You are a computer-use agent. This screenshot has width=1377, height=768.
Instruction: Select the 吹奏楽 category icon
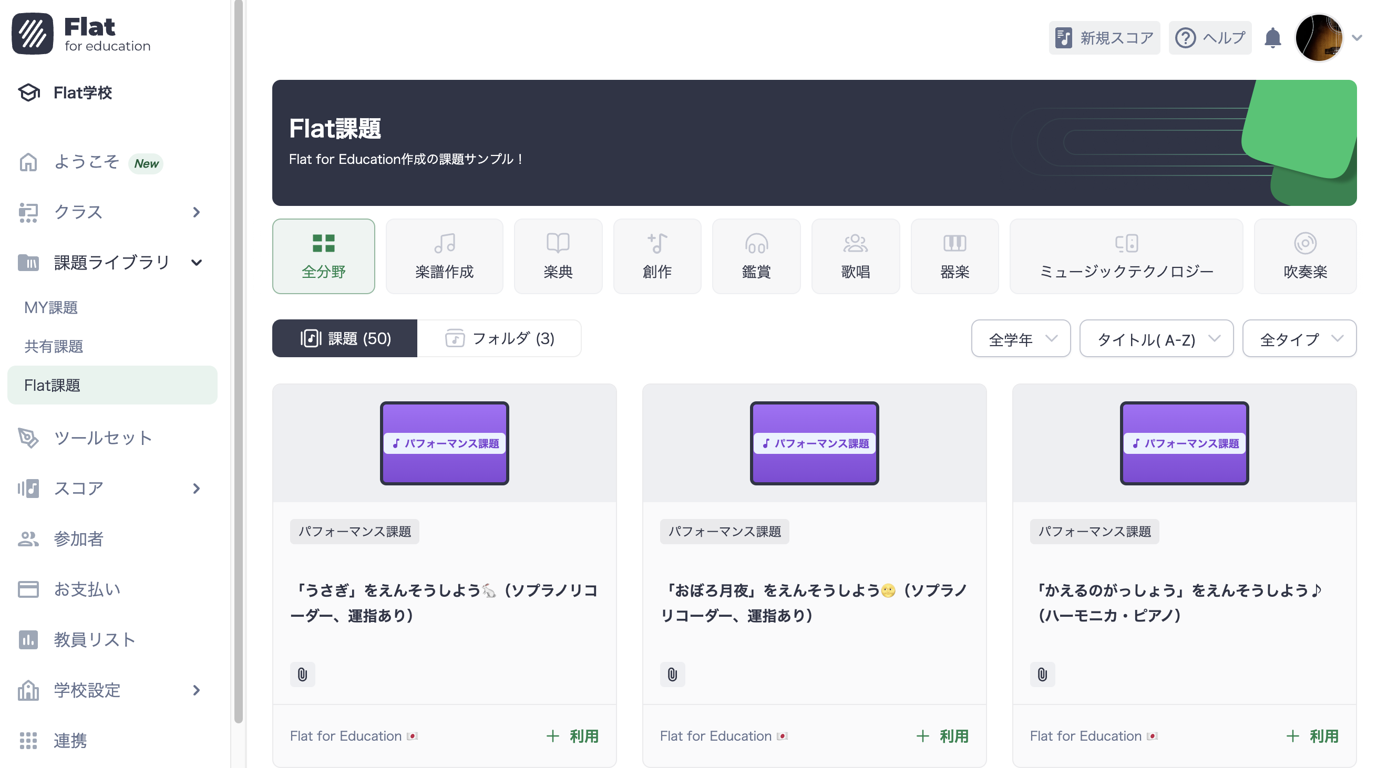1306,245
